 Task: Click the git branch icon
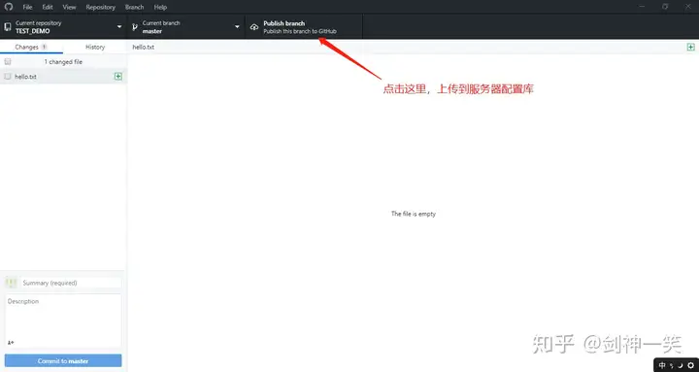(135, 27)
